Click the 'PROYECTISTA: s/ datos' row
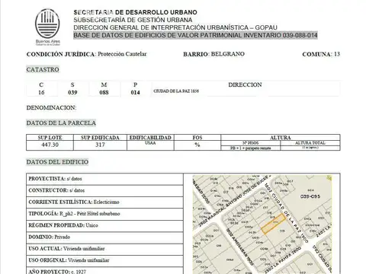Viewport: 366px width, 274px height. pos(104,179)
